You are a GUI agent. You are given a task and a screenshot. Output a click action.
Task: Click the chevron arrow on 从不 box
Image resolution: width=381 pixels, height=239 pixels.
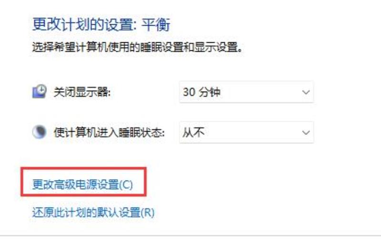click(306, 133)
